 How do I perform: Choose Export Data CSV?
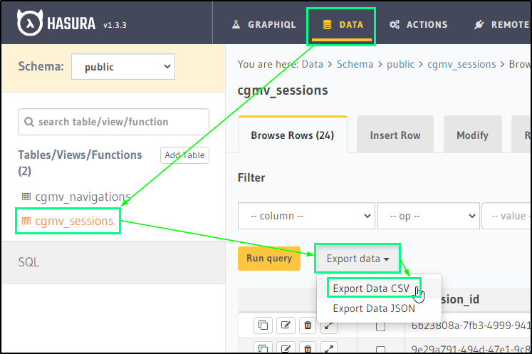point(371,288)
